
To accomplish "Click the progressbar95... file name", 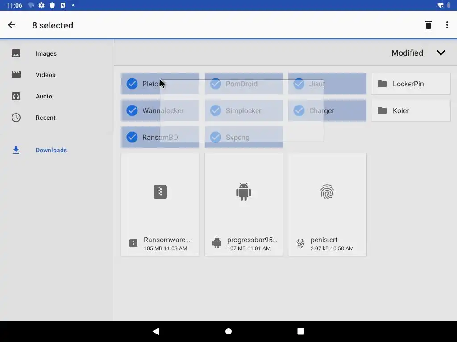I will 252,240.
